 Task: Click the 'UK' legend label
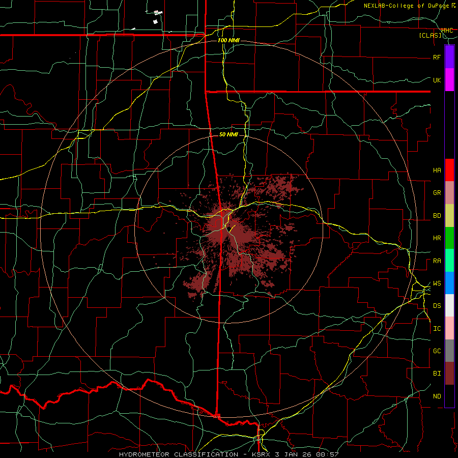[437, 80]
